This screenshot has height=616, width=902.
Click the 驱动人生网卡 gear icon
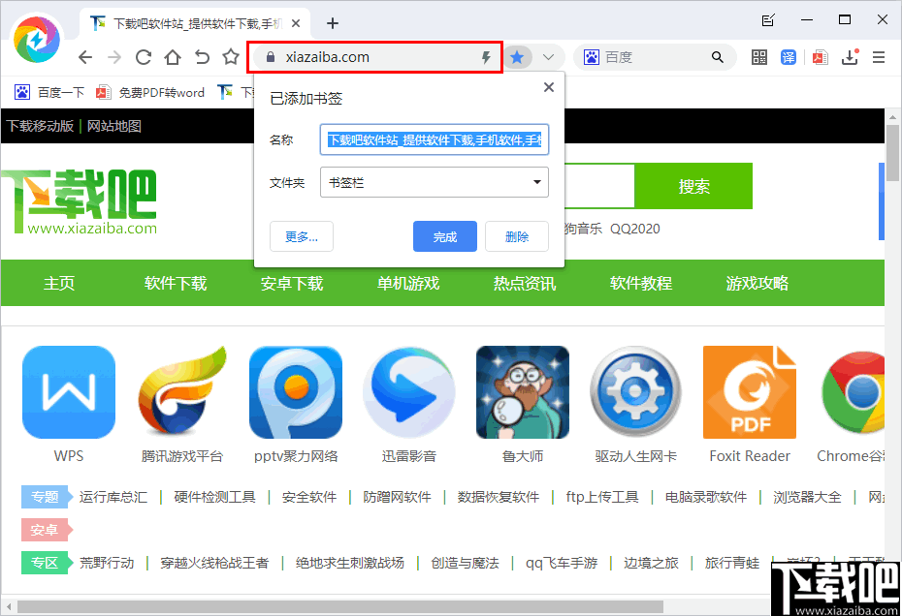635,392
